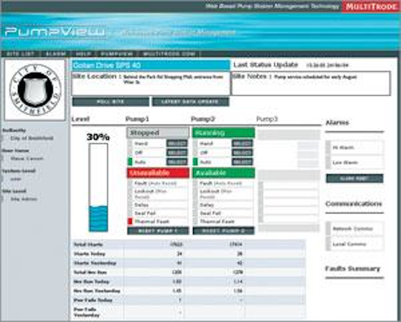Click the Site Admin site level text

tap(24, 199)
